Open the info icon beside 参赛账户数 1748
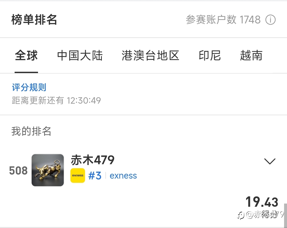This screenshot has height=228, width=287. coord(270,20)
